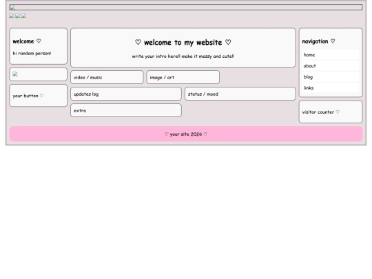Click the broken image in left sidebar box

click(x=15, y=74)
